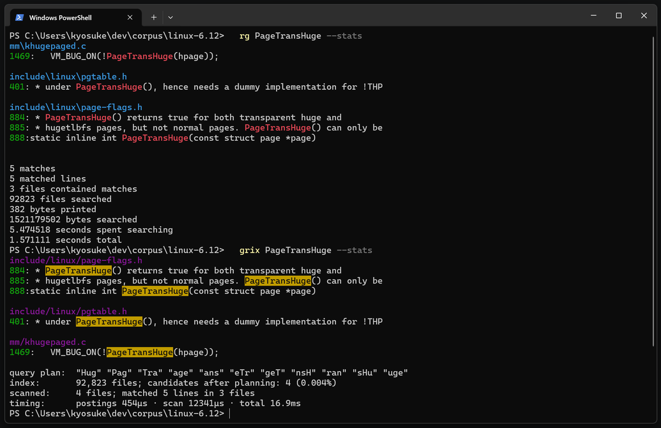661x428 pixels.
Task: Click the PowerShell icon in the tab
Action: coord(19,17)
